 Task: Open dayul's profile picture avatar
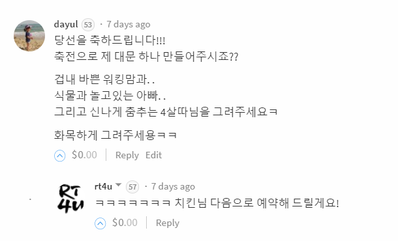pos(29,36)
